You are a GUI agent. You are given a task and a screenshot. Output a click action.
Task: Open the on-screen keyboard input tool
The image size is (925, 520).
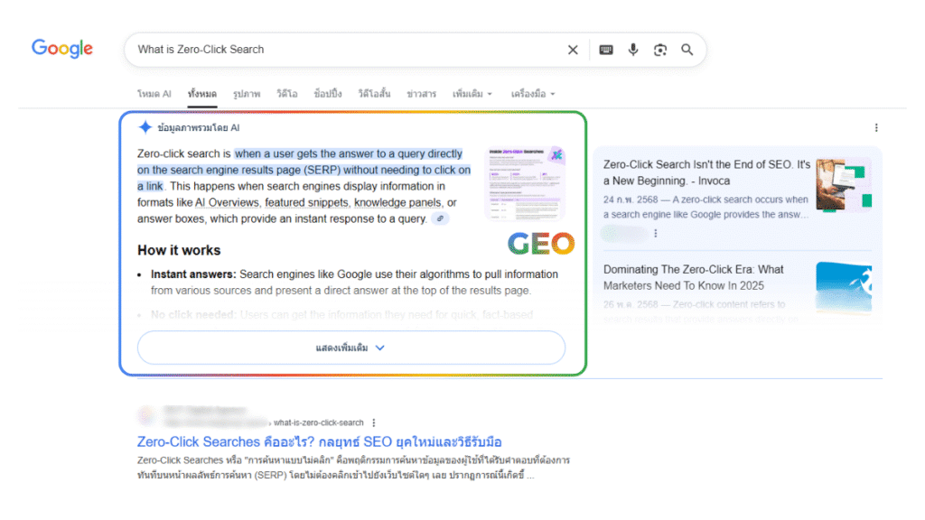(606, 50)
